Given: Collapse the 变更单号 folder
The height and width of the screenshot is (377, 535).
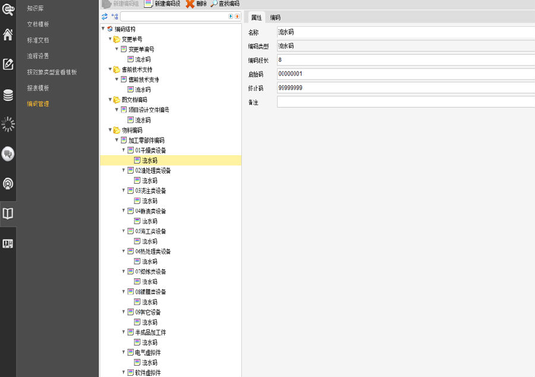Looking at the screenshot, I should [110, 39].
